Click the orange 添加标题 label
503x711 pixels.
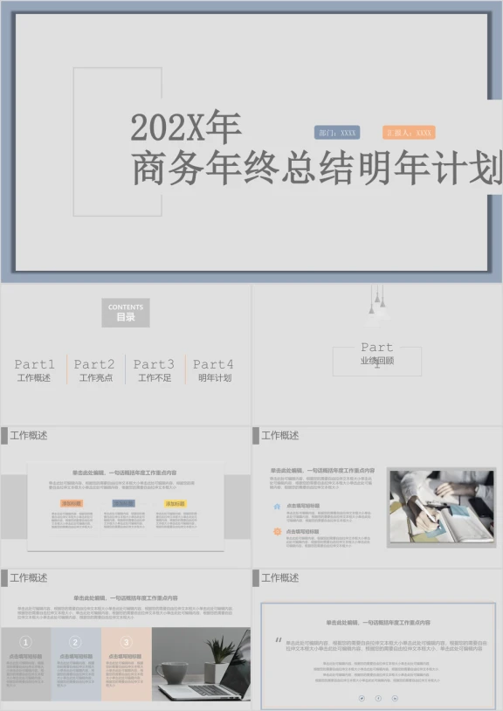pos(72,503)
